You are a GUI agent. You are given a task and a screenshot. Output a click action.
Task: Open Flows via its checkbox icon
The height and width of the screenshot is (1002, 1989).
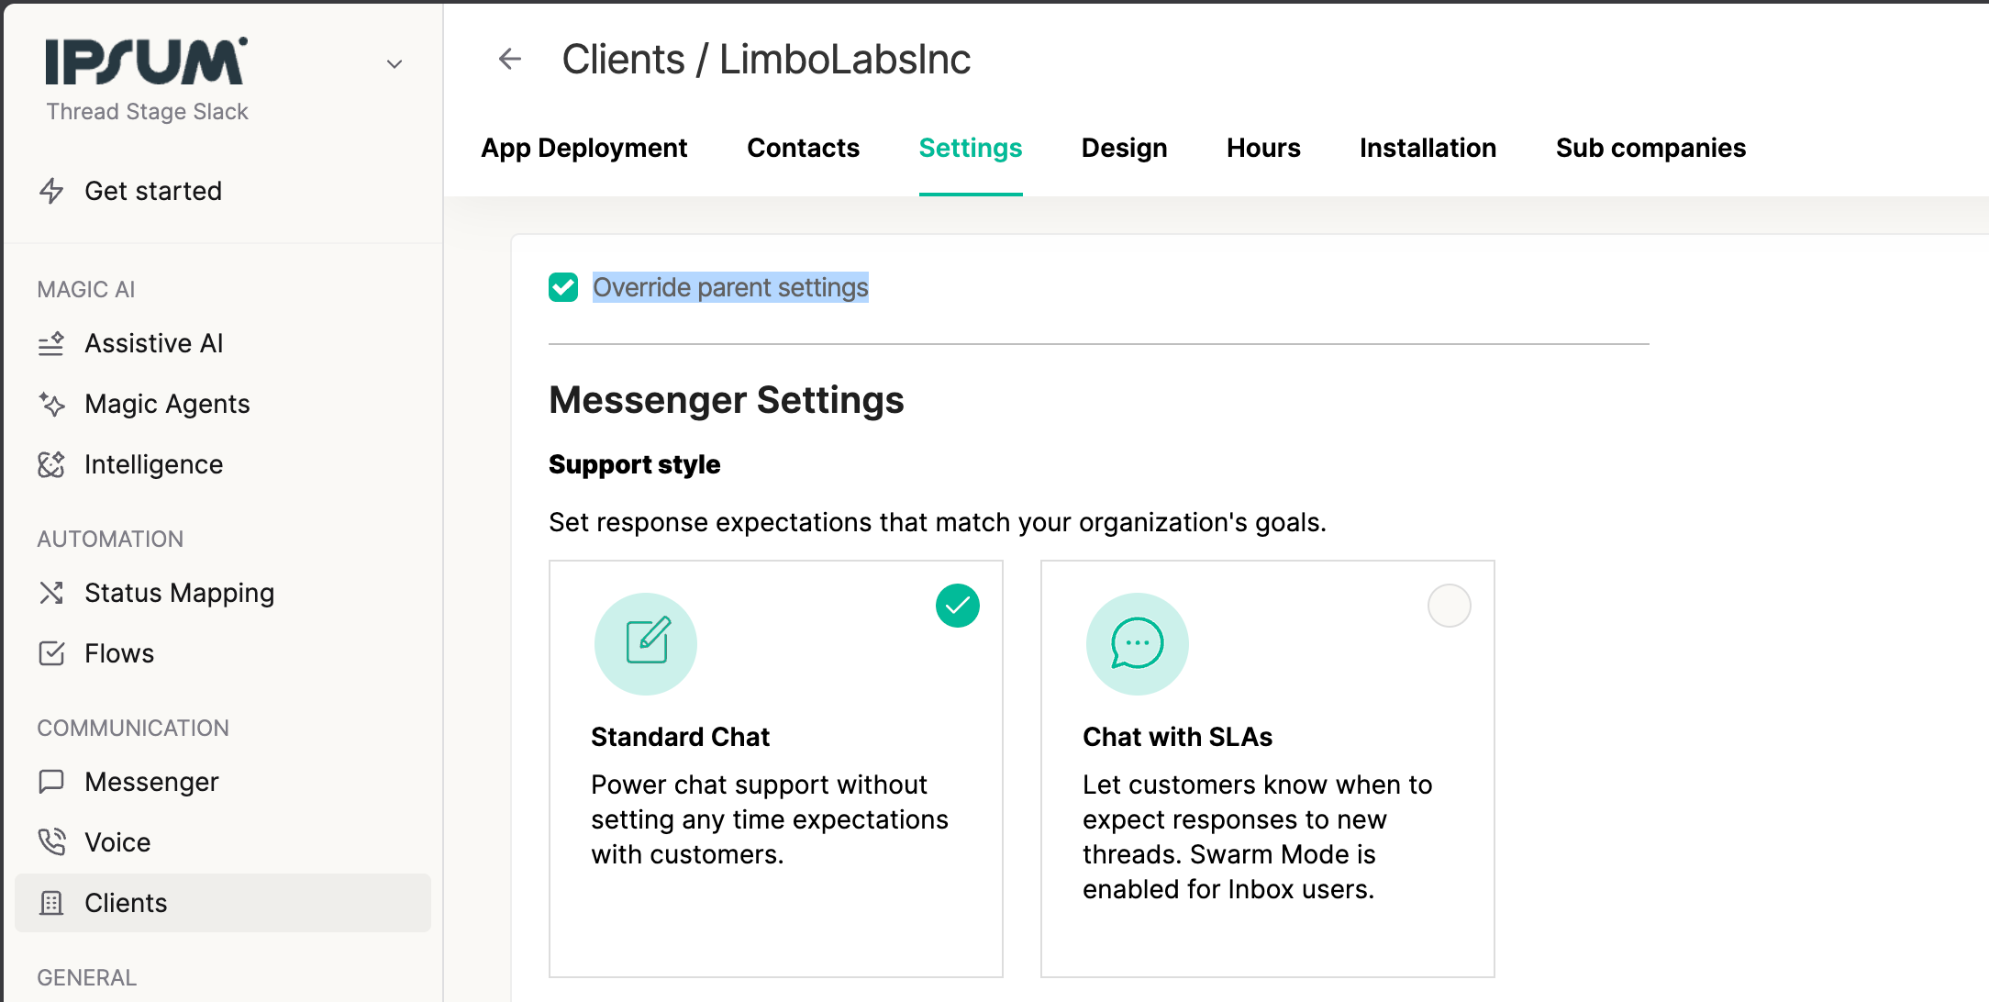click(51, 653)
